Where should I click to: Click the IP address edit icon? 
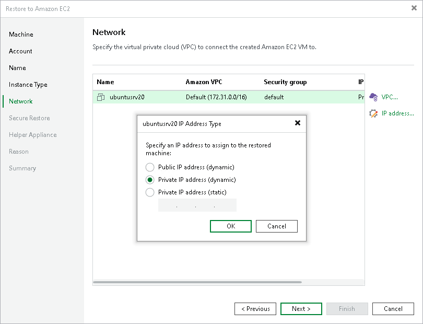373,113
